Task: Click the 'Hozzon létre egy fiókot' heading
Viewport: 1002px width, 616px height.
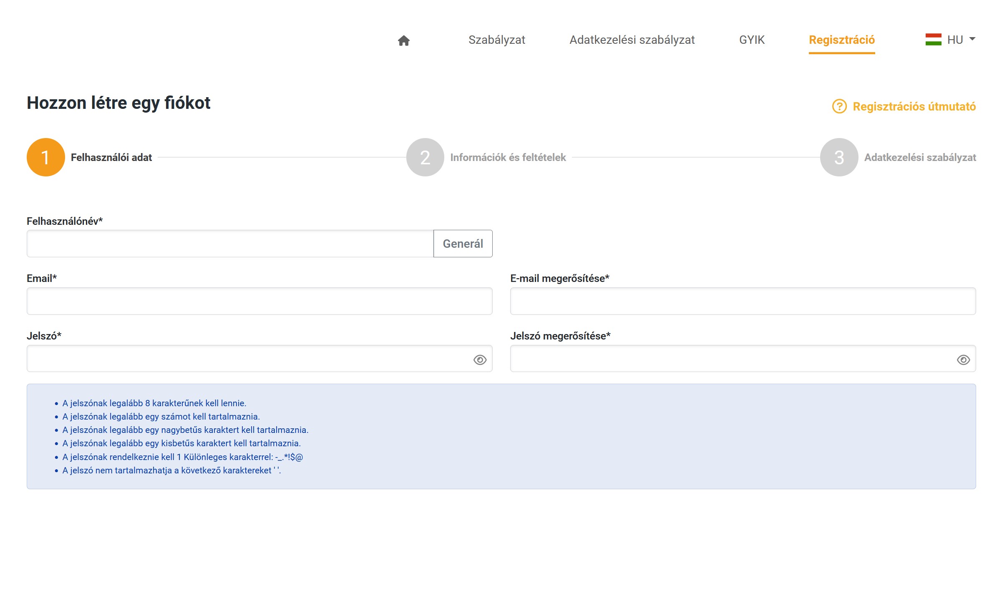Action: (118, 103)
